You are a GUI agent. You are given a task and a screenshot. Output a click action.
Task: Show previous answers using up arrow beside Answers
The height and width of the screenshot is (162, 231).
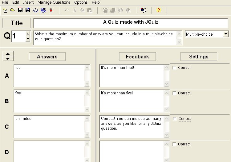click(x=8, y=54)
